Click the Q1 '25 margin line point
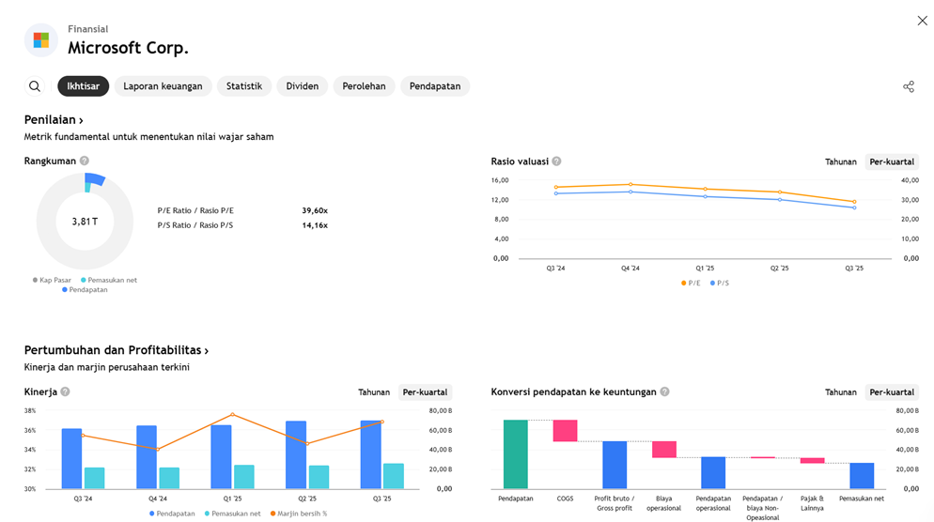The height and width of the screenshot is (522, 934). pos(232,414)
